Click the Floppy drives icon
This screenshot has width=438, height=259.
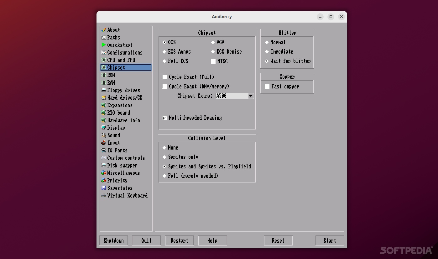[x=104, y=90]
